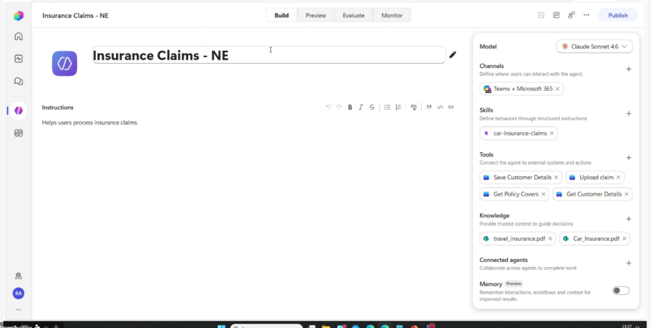Clear text formatting in the instructions toolbar
Viewport: 651px width, 328px height.
point(413,107)
